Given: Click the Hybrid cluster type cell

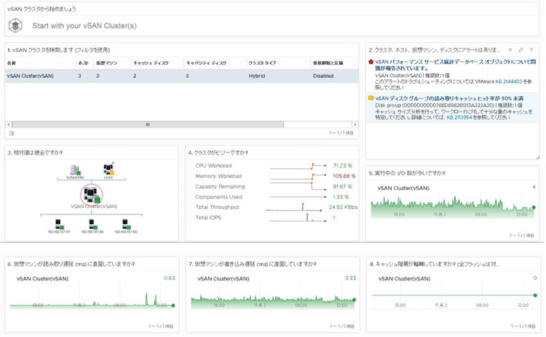Looking at the screenshot, I should (x=257, y=76).
